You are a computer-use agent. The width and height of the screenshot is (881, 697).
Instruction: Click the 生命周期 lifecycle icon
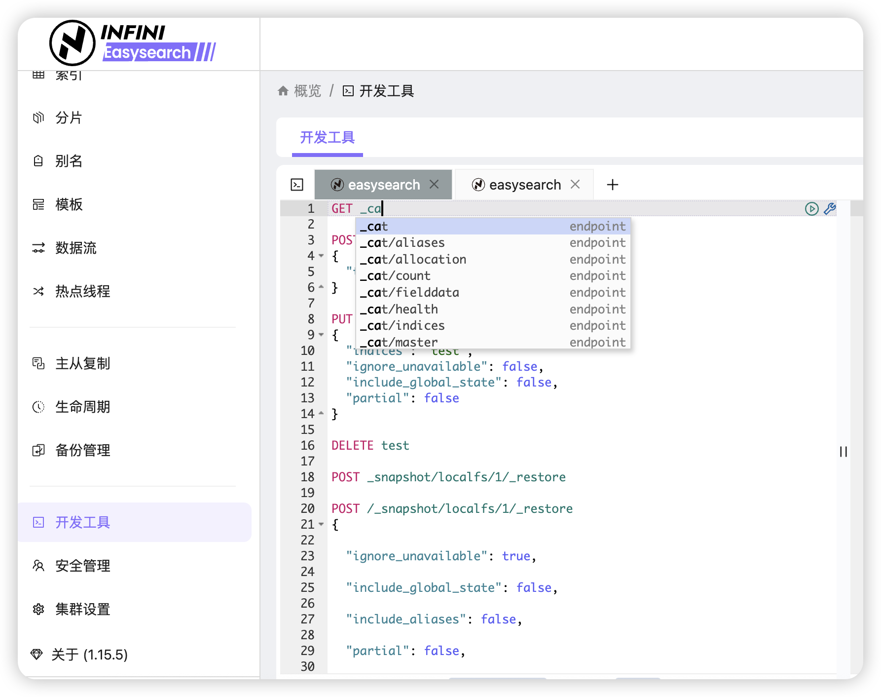(x=38, y=407)
